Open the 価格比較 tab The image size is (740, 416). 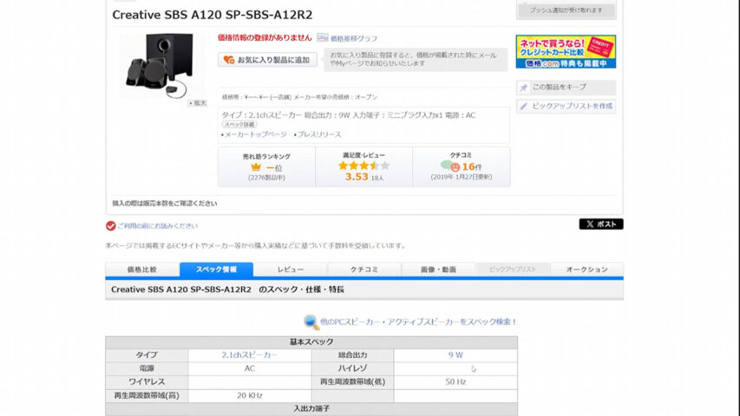[x=142, y=270]
